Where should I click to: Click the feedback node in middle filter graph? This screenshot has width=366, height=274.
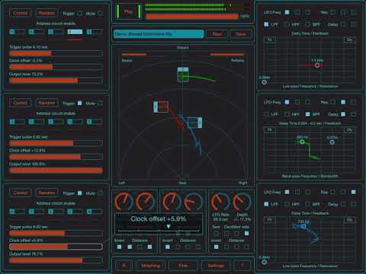[x=332, y=142]
